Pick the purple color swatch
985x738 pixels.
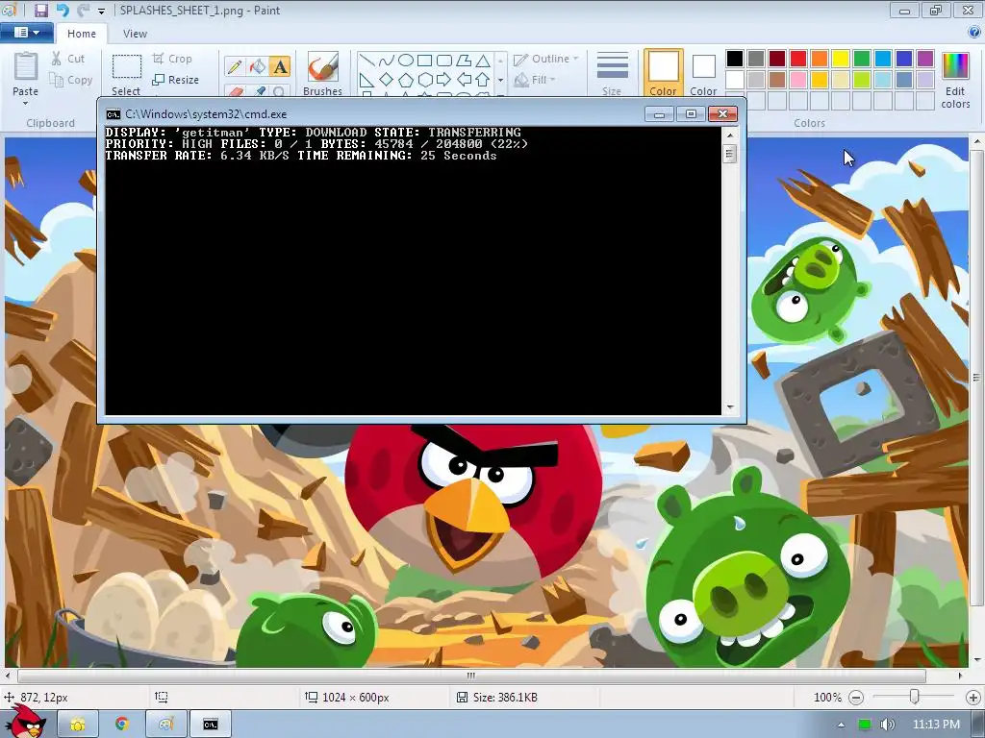[924, 59]
